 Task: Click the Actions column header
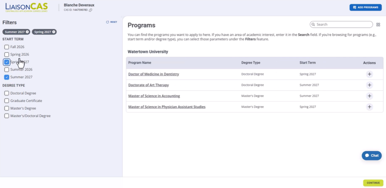369,63
